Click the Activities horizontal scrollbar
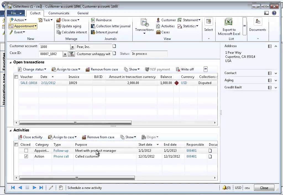The height and width of the screenshot is (195, 283). (77, 178)
